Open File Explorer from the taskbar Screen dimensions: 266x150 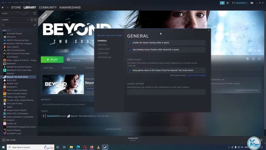click(x=71, y=147)
